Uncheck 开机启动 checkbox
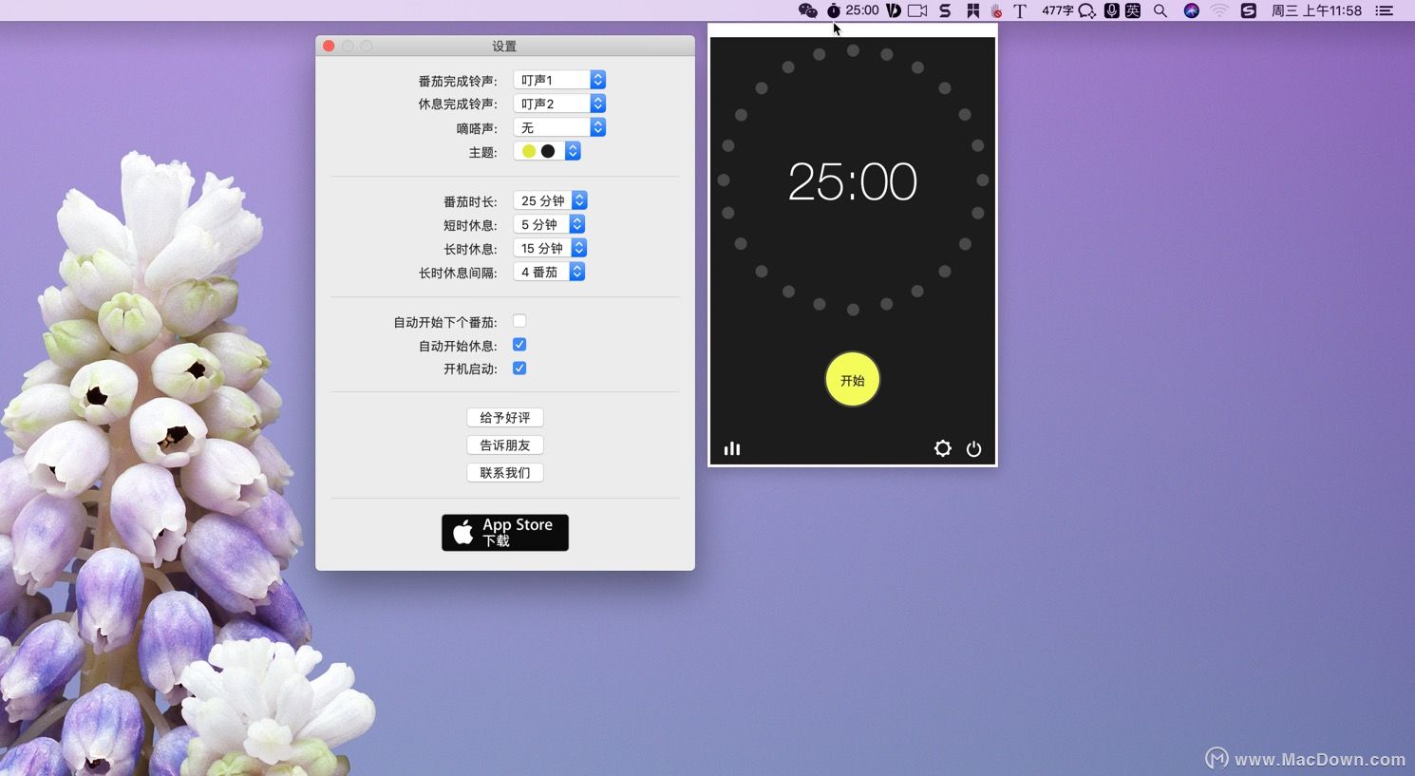The height and width of the screenshot is (776, 1415). click(519, 369)
